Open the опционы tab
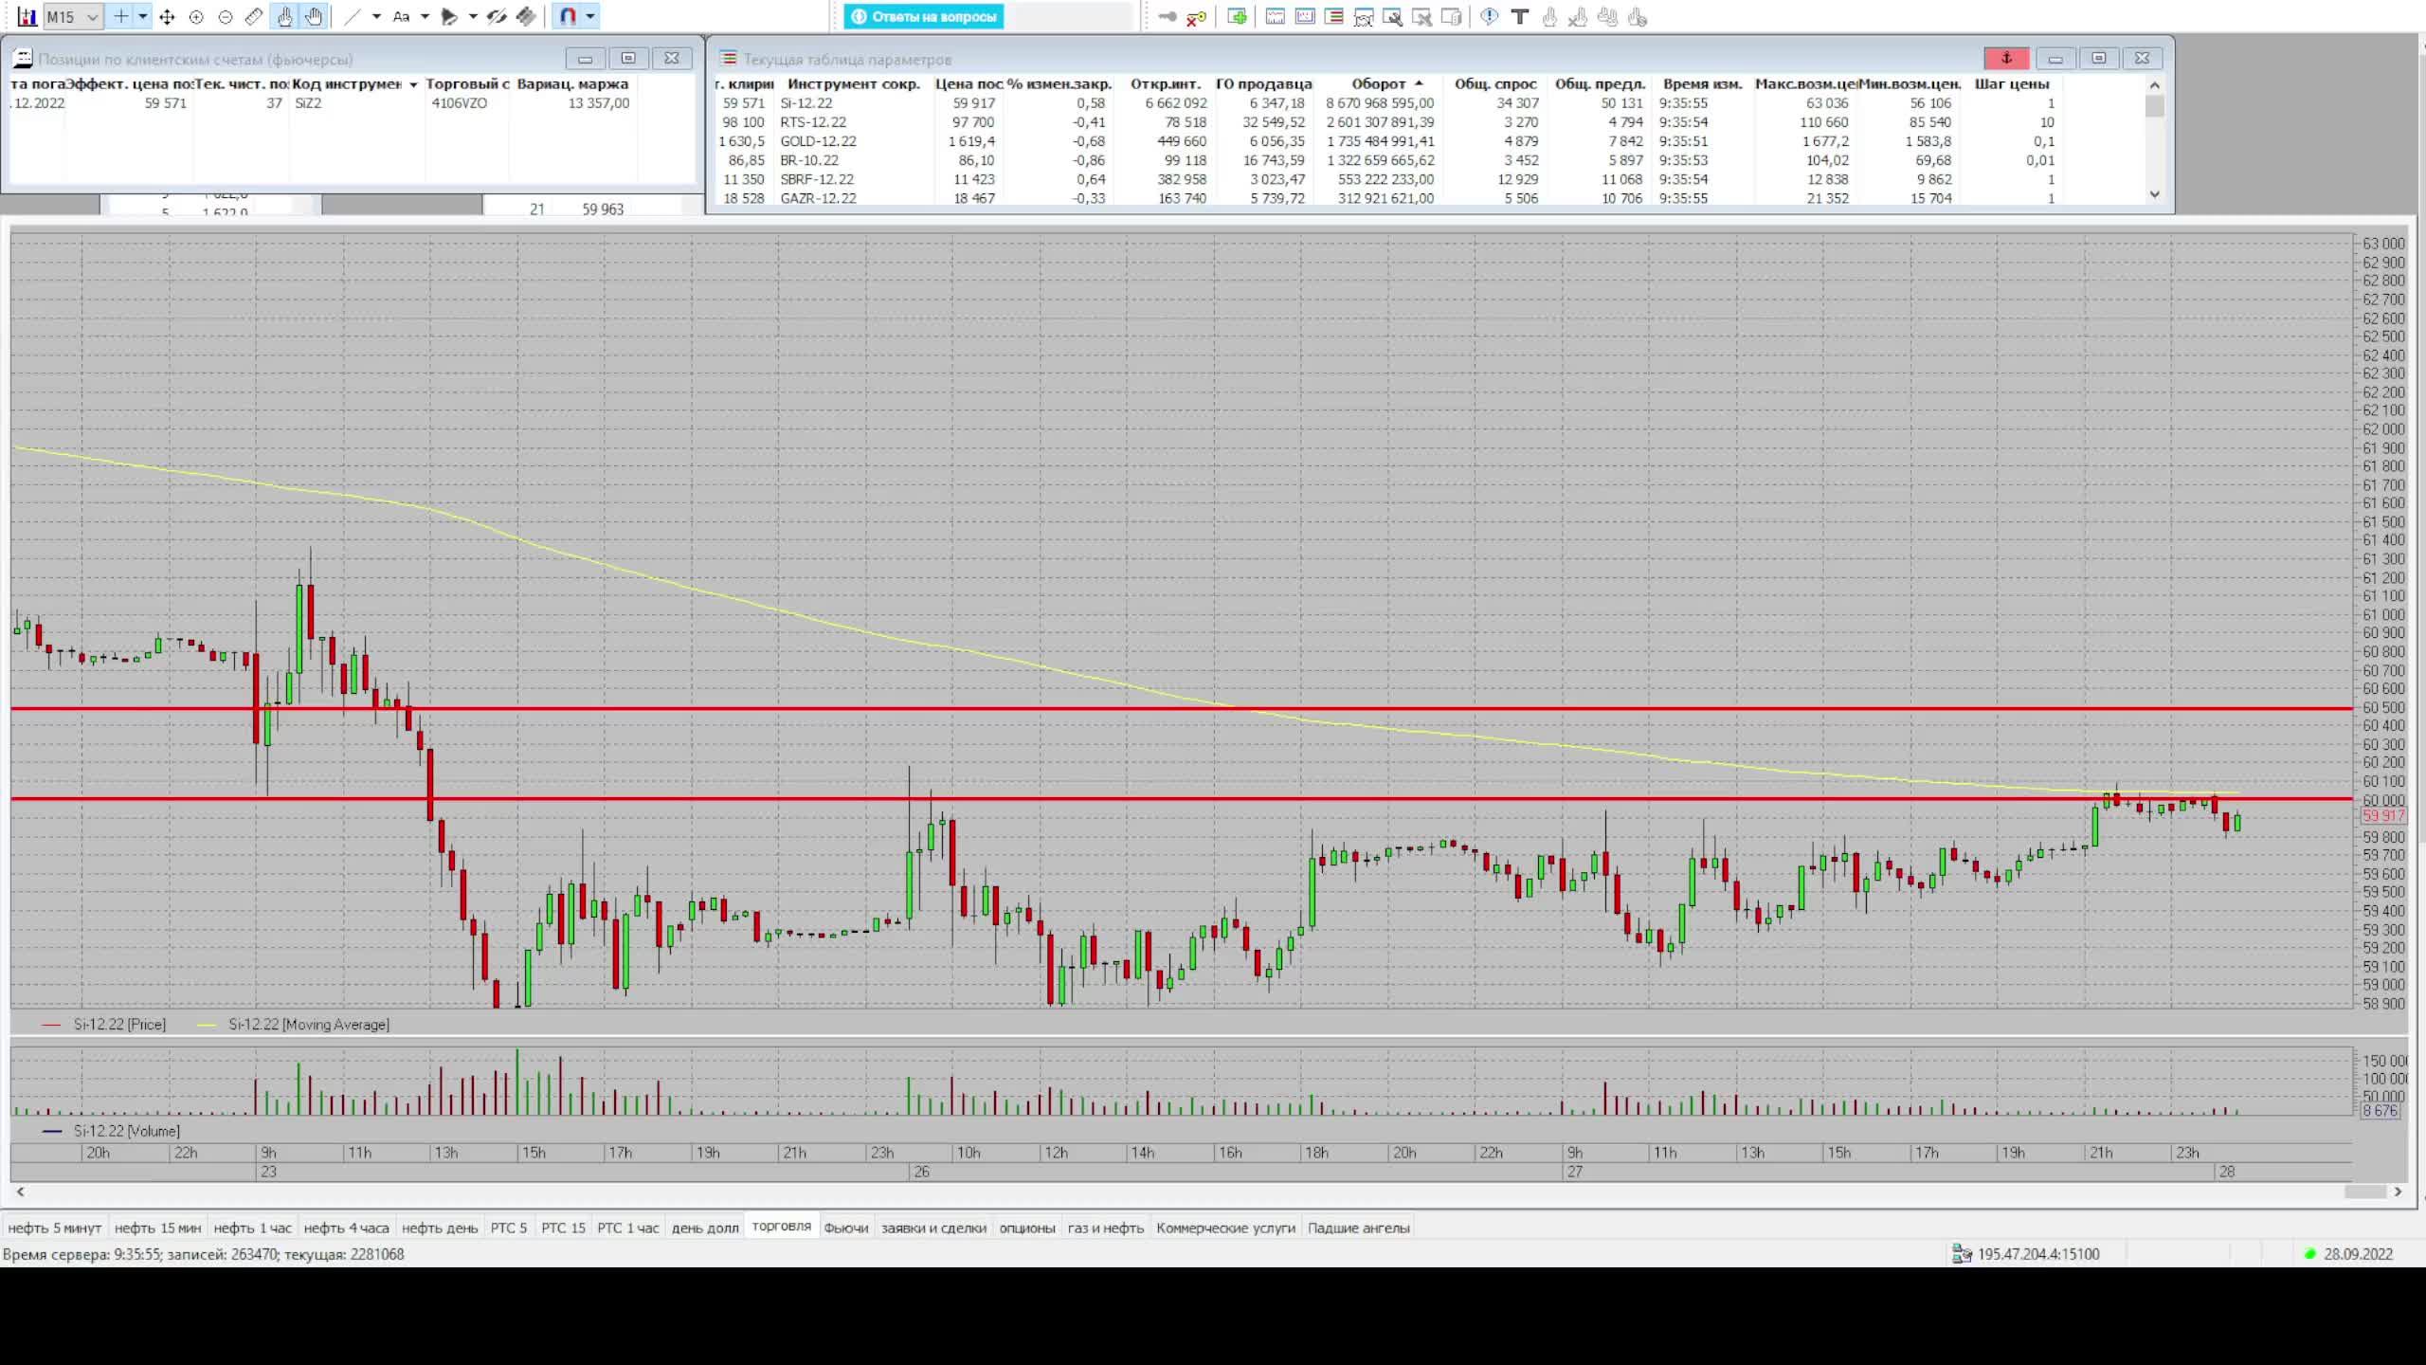 coord(1026,1228)
